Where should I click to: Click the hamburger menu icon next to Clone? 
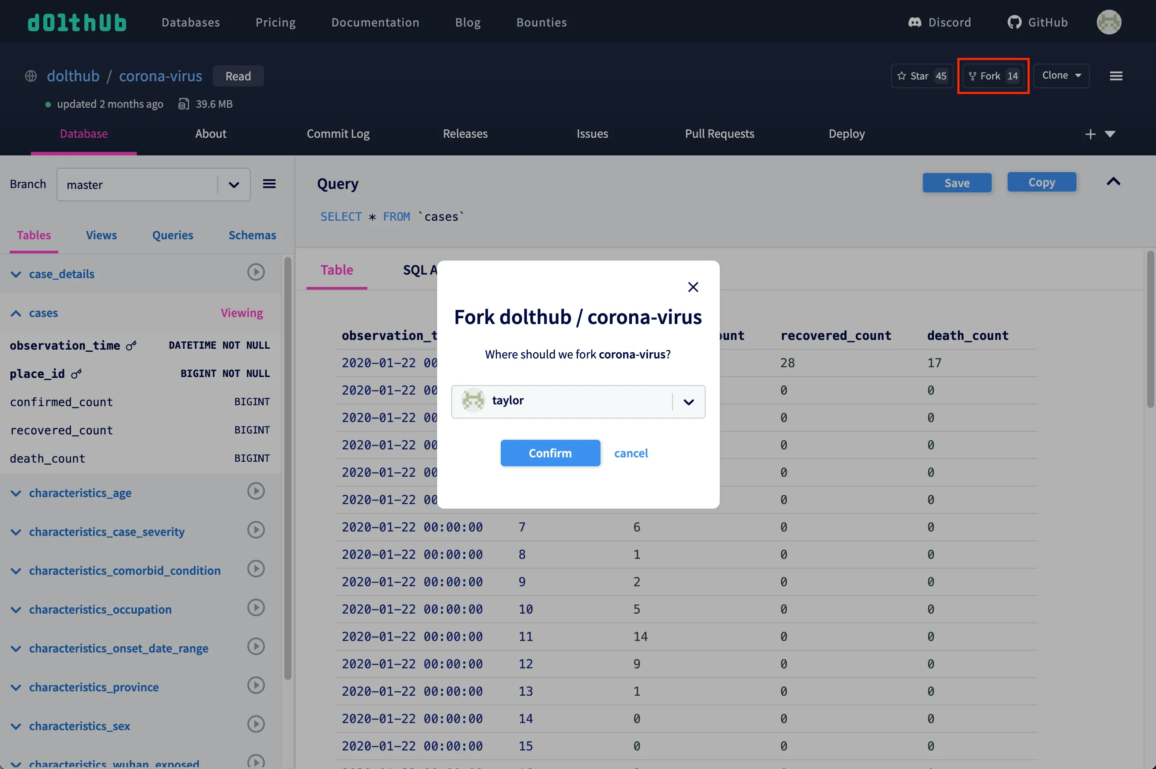(1116, 76)
